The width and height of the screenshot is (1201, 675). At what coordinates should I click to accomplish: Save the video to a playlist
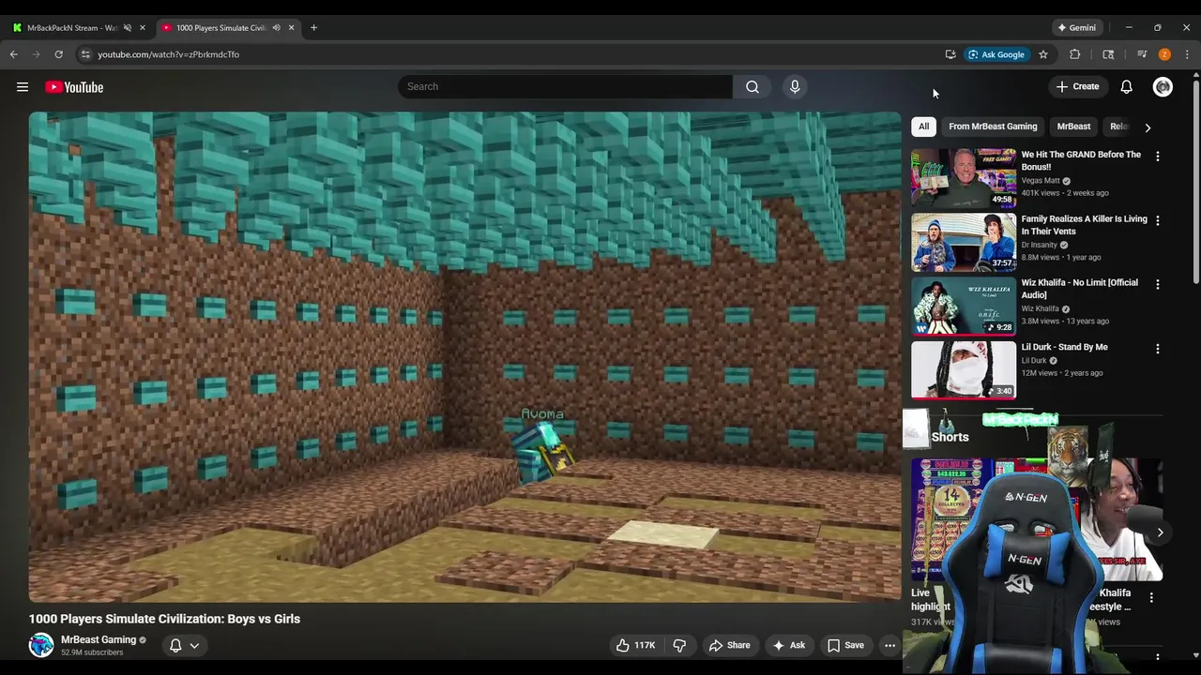845,645
